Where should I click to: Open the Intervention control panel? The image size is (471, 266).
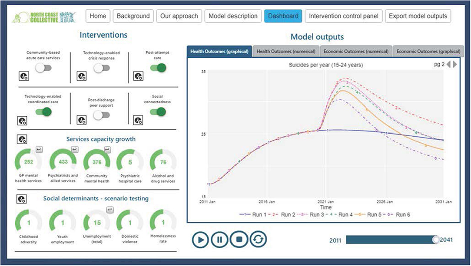344,16
